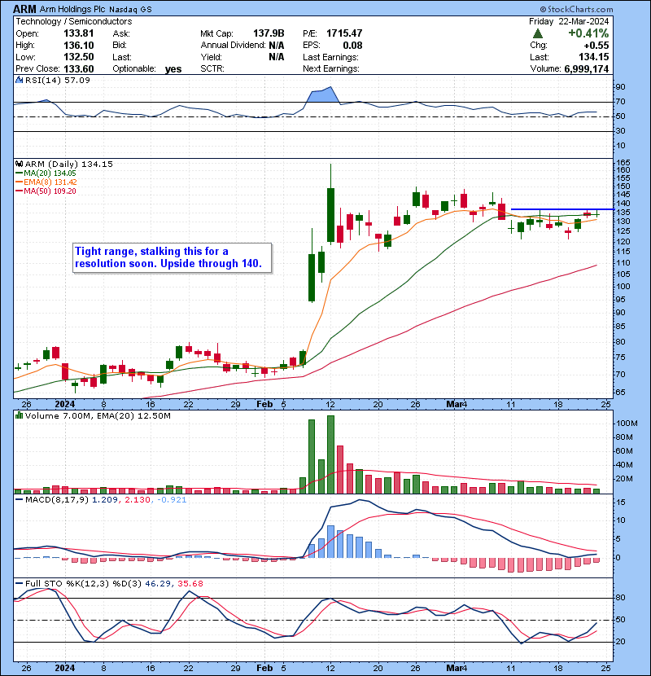
Task: Click the Volume 7.00M, EMA(20) 12.50M label
Action: [98, 416]
